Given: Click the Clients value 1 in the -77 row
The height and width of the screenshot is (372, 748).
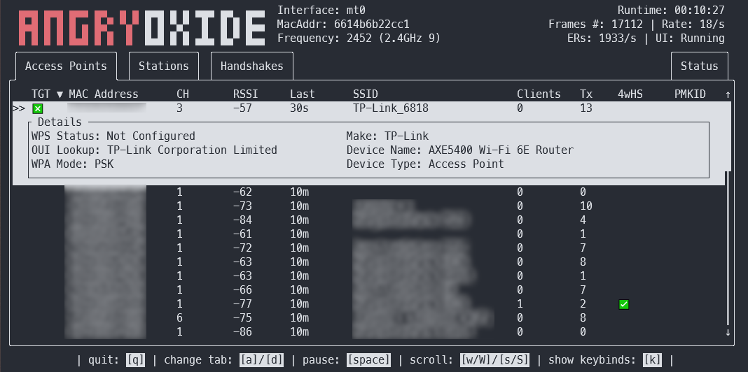Looking at the screenshot, I should coord(520,304).
